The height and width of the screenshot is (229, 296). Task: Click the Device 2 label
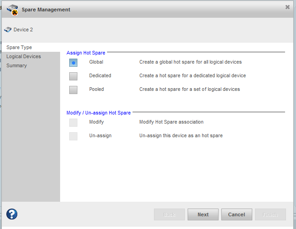(x=23, y=30)
